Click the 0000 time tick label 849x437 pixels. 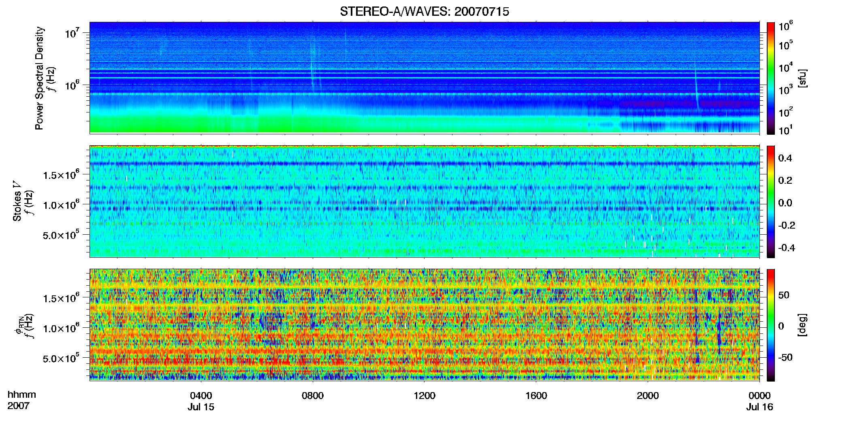click(x=759, y=396)
